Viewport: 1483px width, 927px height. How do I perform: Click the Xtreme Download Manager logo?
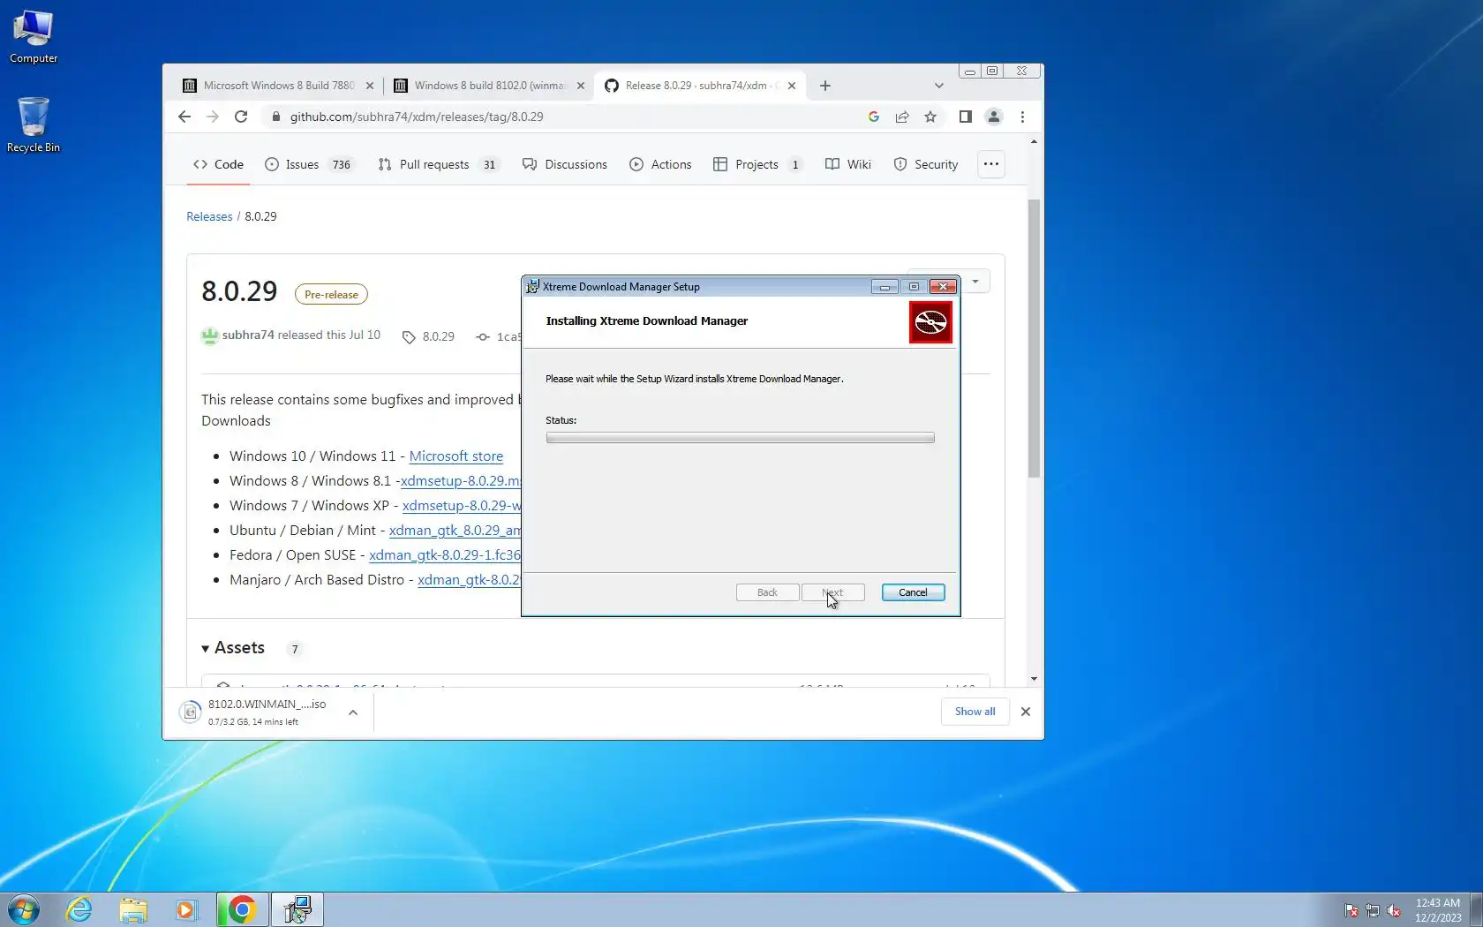930,322
